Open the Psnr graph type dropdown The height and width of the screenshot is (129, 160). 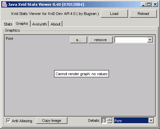tap(134, 120)
